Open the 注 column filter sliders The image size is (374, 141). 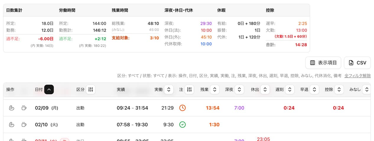pyautogui.click(x=189, y=89)
